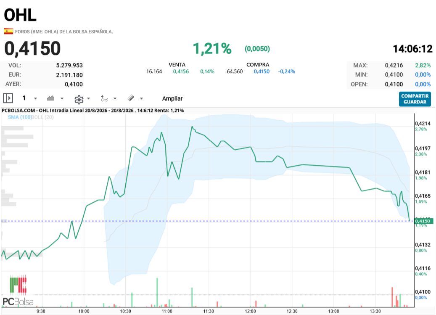Click the 0,4165 price axis label
436x315 pixels.
(x=423, y=196)
